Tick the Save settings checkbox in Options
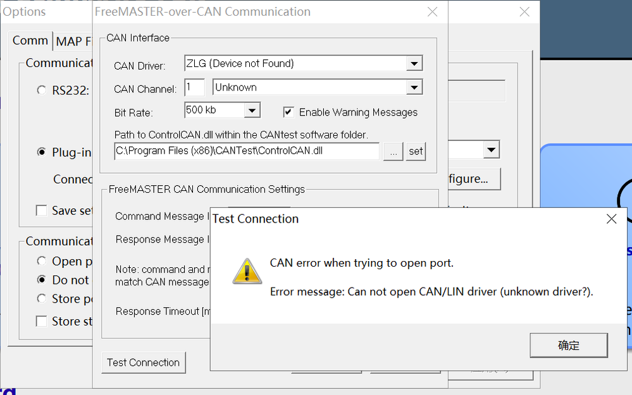 pos(42,210)
